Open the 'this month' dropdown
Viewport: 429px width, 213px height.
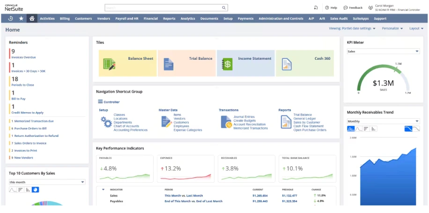[x=47, y=182]
